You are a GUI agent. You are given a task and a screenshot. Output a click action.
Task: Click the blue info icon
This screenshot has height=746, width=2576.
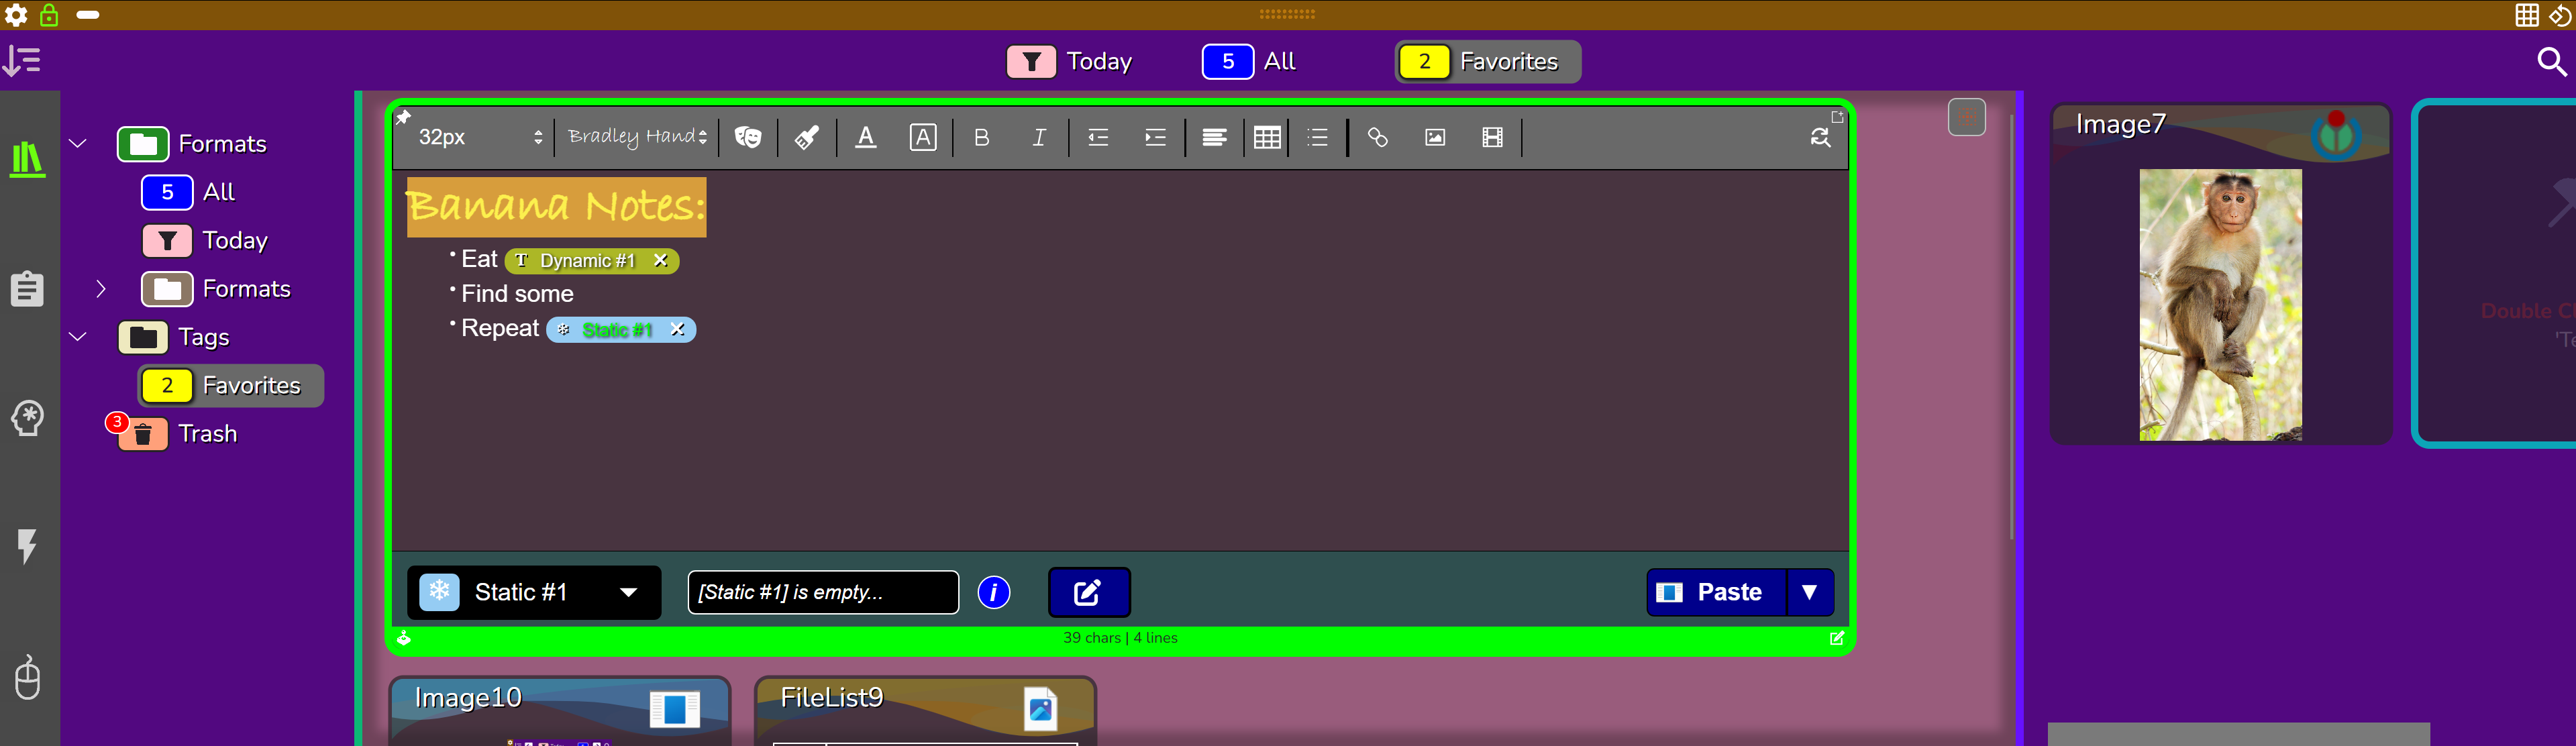pos(993,592)
